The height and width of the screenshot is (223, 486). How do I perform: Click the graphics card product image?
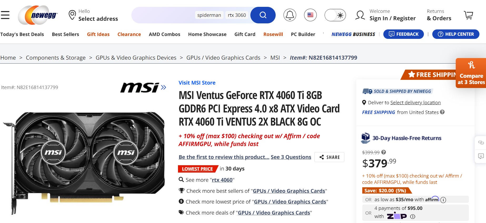(x=84, y=162)
